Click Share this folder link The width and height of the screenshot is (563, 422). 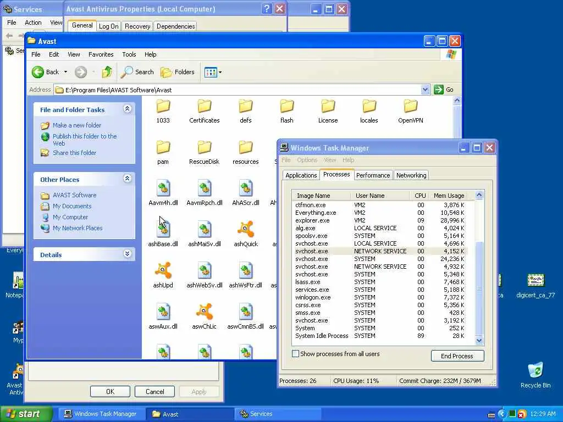[74, 153]
